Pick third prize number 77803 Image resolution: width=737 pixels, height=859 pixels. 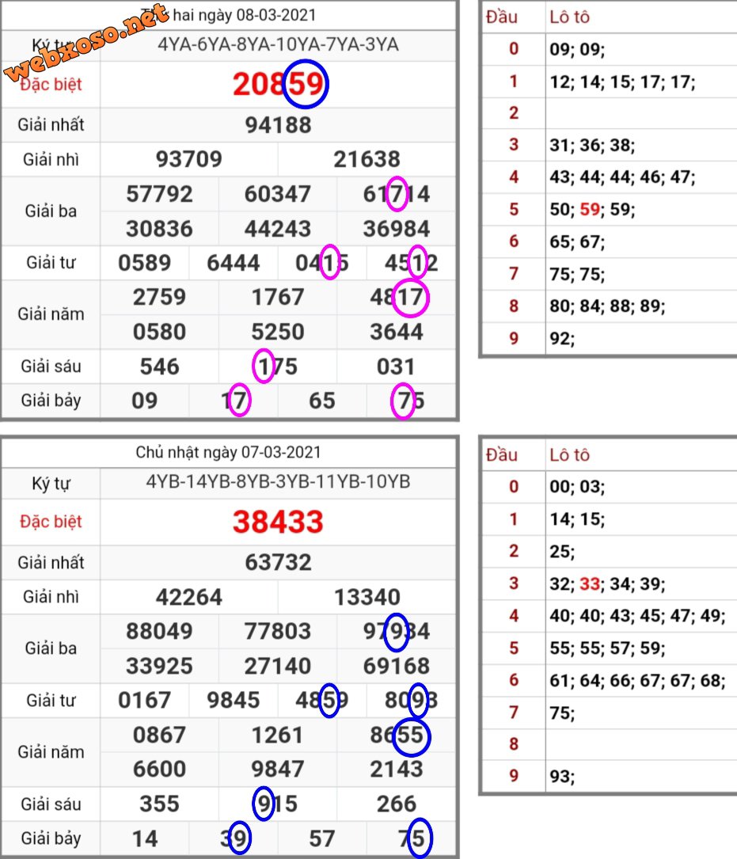click(x=278, y=631)
